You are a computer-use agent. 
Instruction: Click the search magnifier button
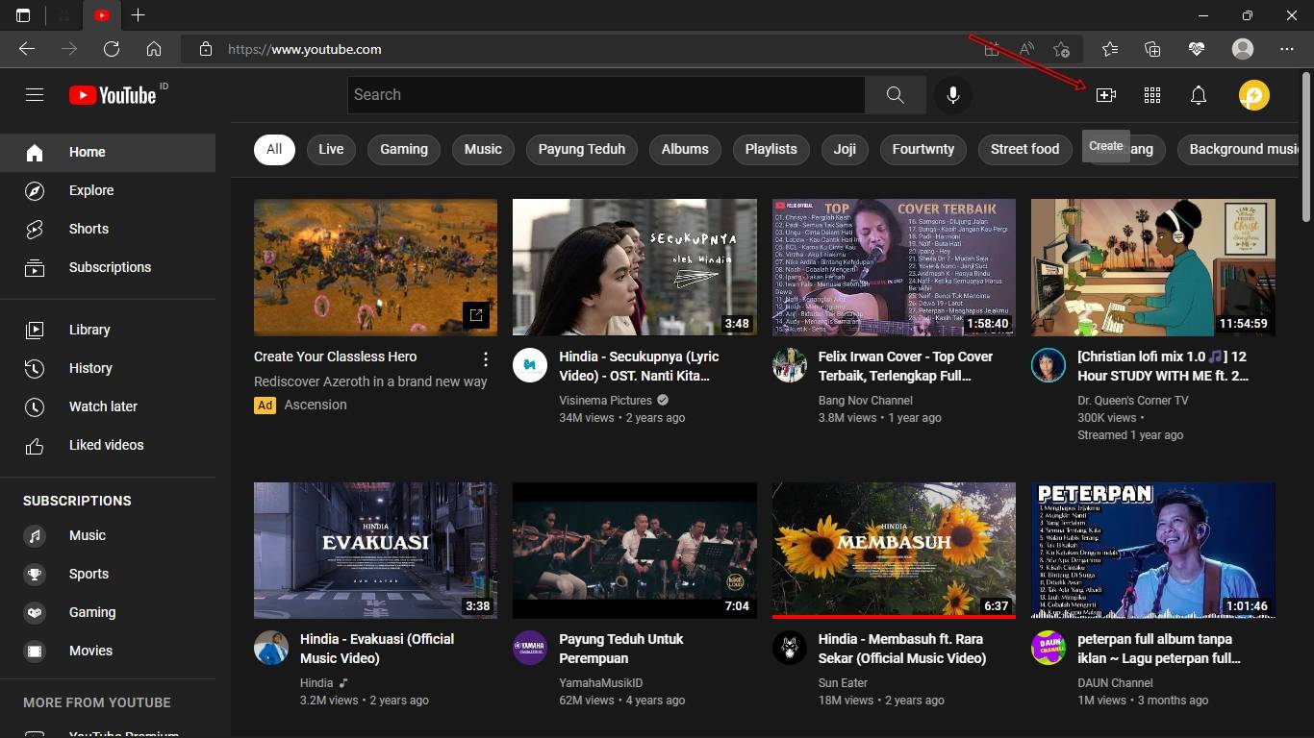click(x=895, y=94)
